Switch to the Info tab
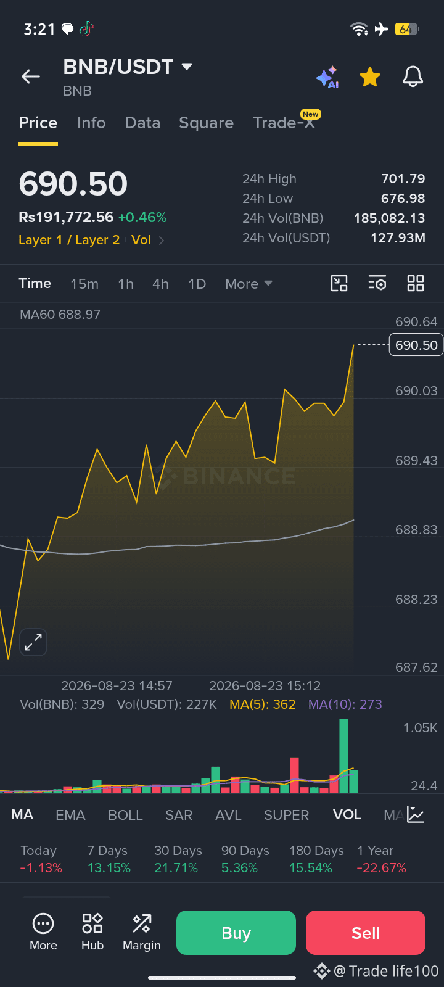The height and width of the screenshot is (987, 444). pos(91,123)
